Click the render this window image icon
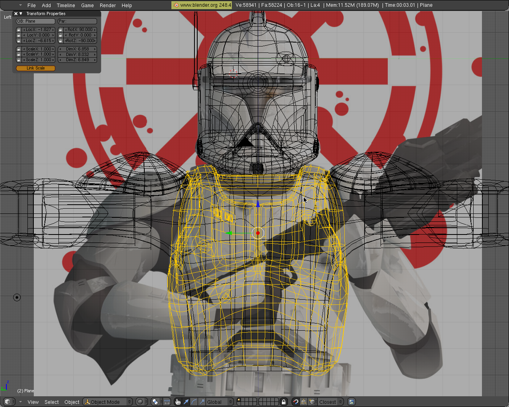The height and width of the screenshot is (407, 509). point(352,402)
